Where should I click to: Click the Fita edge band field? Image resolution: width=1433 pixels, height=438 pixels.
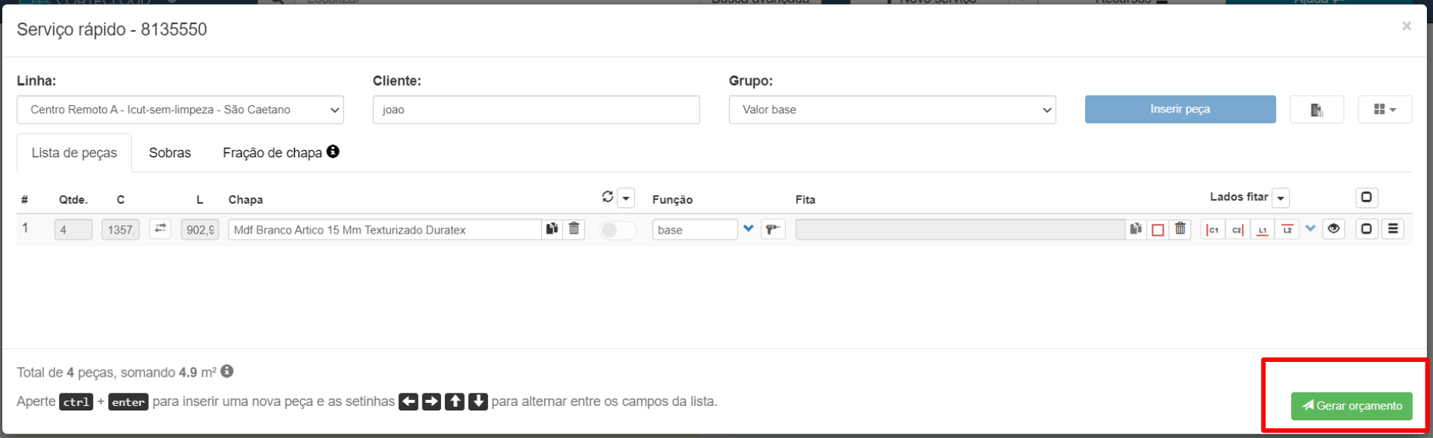(x=960, y=230)
